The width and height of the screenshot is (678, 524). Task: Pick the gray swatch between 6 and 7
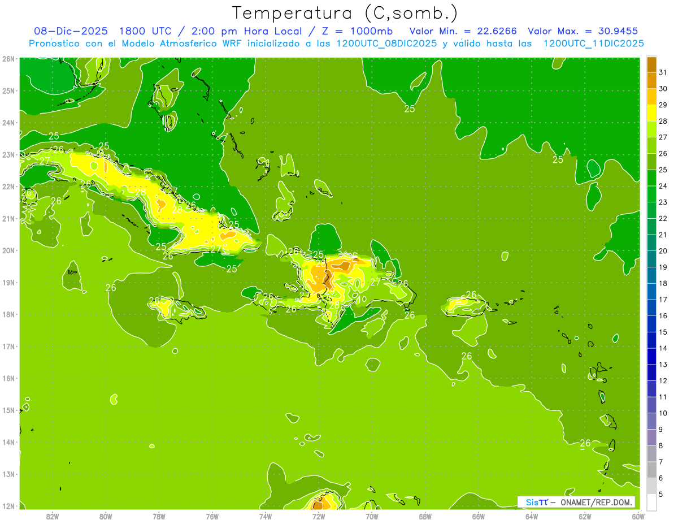[x=651, y=470]
